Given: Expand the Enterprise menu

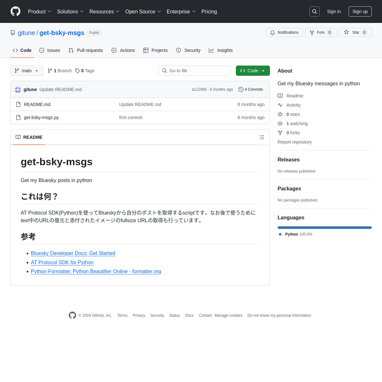Looking at the screenshot, I should [x=181, y=11].
